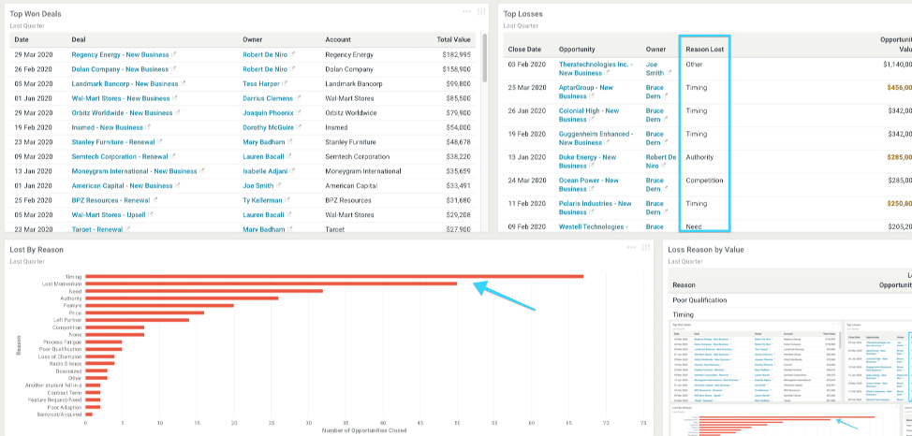Click external link icon next to Dorothy McGuire

pos(299,127)
